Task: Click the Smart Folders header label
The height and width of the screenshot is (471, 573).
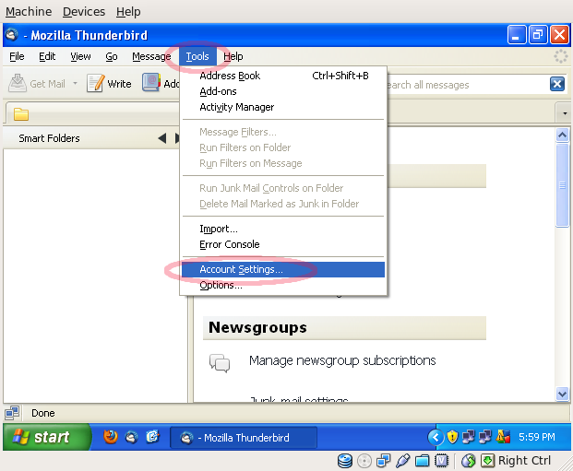Action: 49,138
